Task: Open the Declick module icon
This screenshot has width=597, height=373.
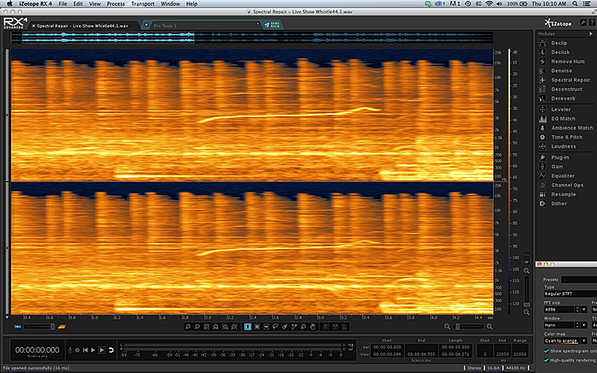Action: point(543,52)
